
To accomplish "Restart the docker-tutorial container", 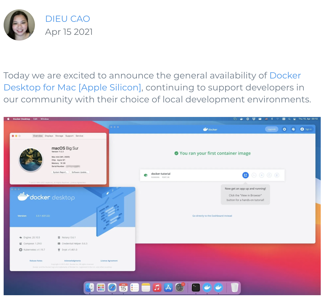I will pos(269,175).
